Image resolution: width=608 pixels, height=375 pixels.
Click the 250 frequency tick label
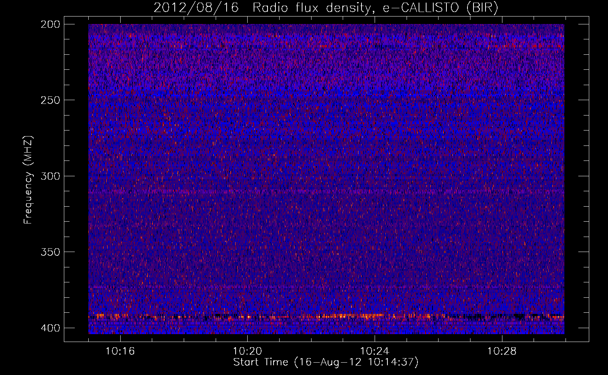click(50, 100)
